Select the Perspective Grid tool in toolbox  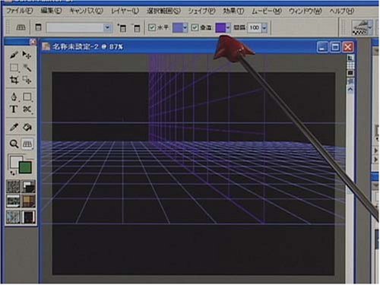point(27,144)
